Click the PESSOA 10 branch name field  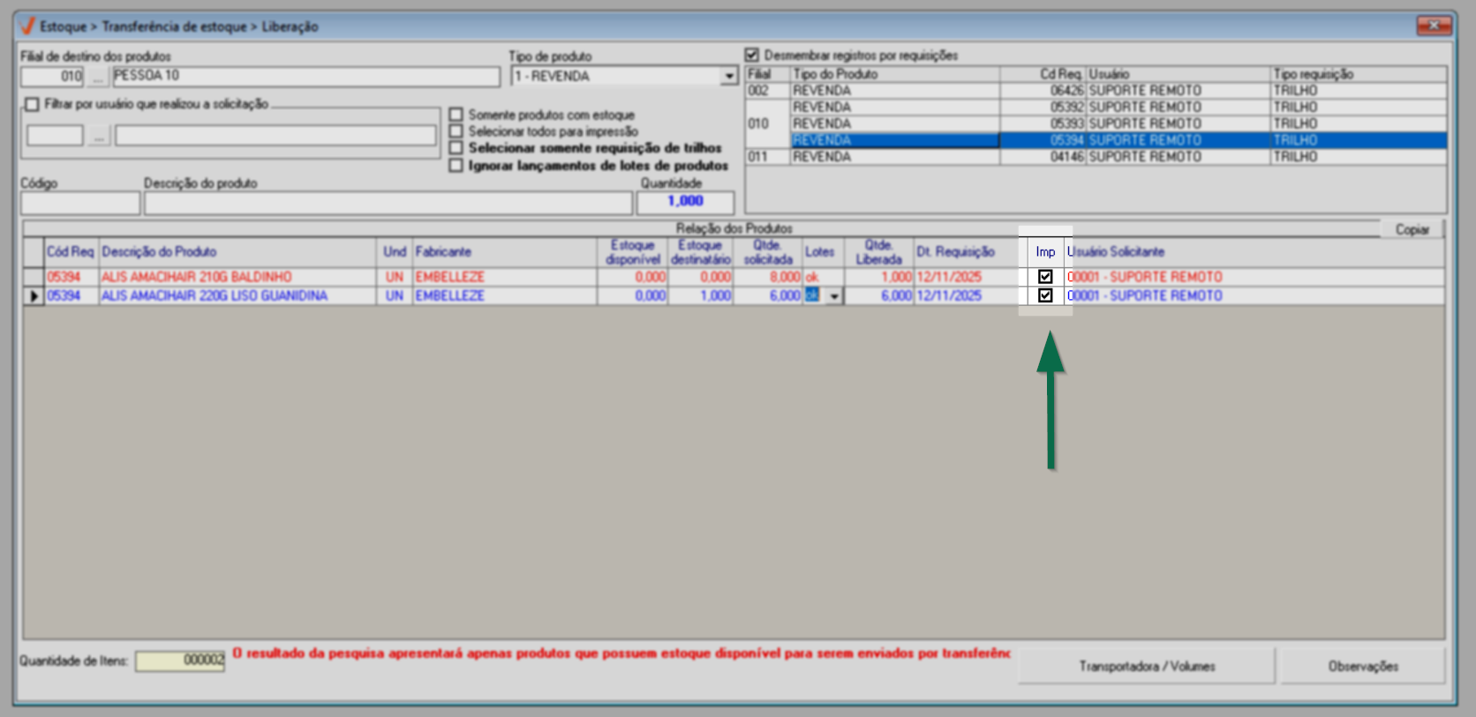coord(305,77)
